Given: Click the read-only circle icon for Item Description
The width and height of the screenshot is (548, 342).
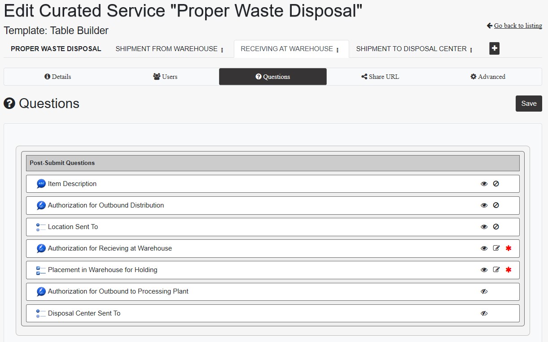Looking at the screenshot, I should 496,184.
